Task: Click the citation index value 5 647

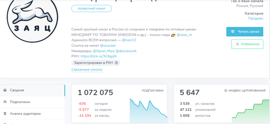Action: [x=190, y=92]
